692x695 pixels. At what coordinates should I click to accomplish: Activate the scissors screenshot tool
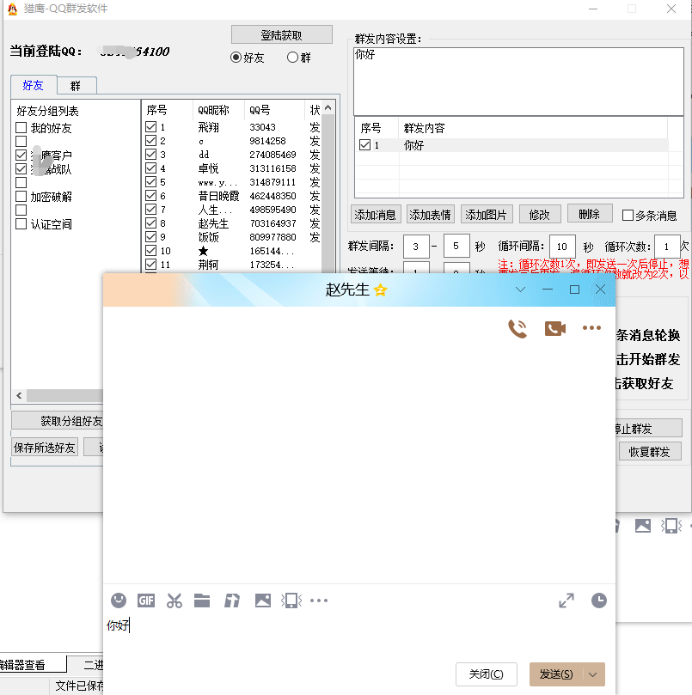(x=175, y=601)
